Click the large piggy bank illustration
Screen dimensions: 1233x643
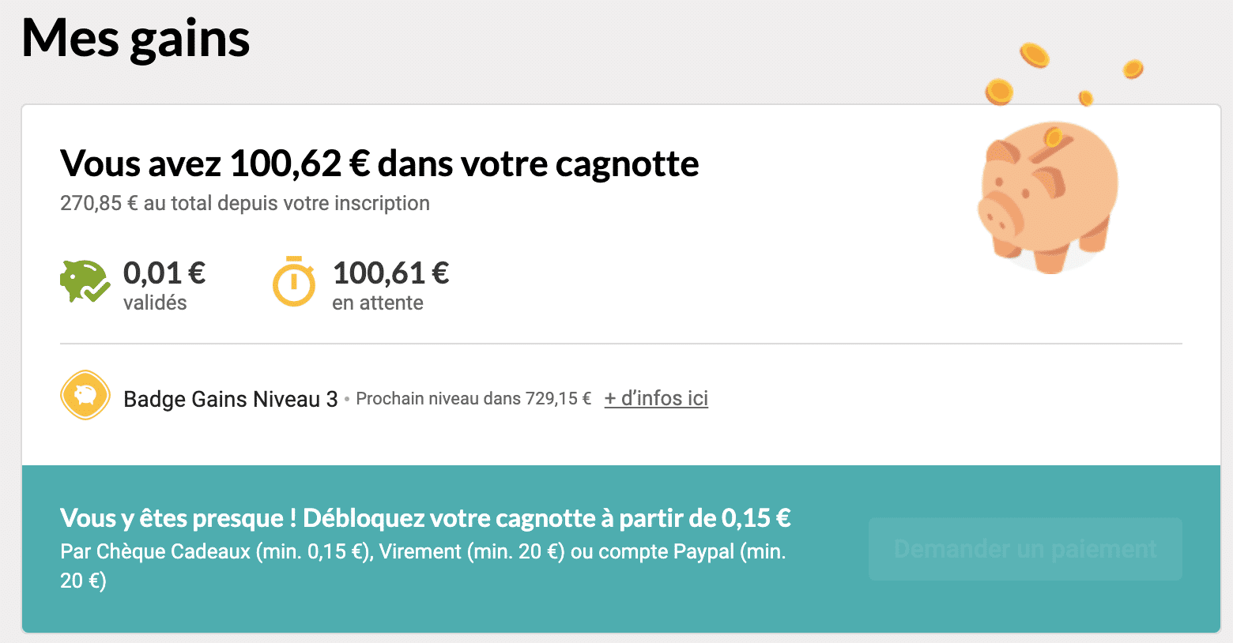click(x=1048, y=197)
